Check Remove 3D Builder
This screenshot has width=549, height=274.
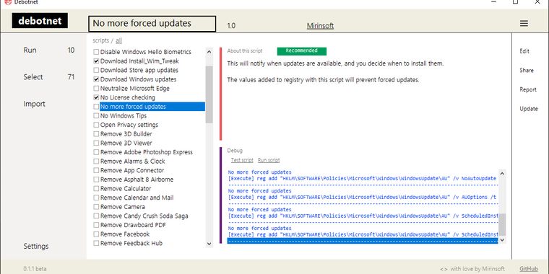(x=96, y=134)
